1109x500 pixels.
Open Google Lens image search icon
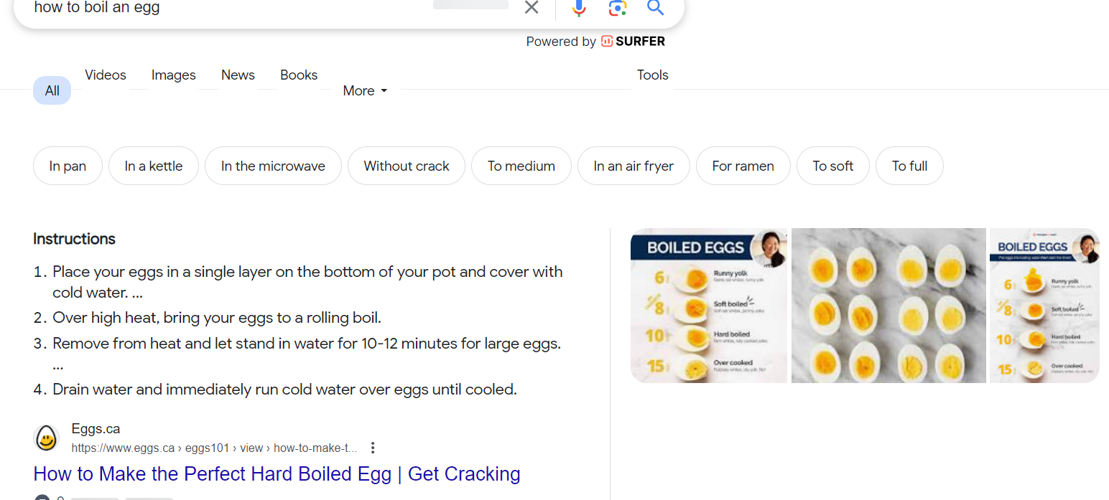[x=617, y=8]
